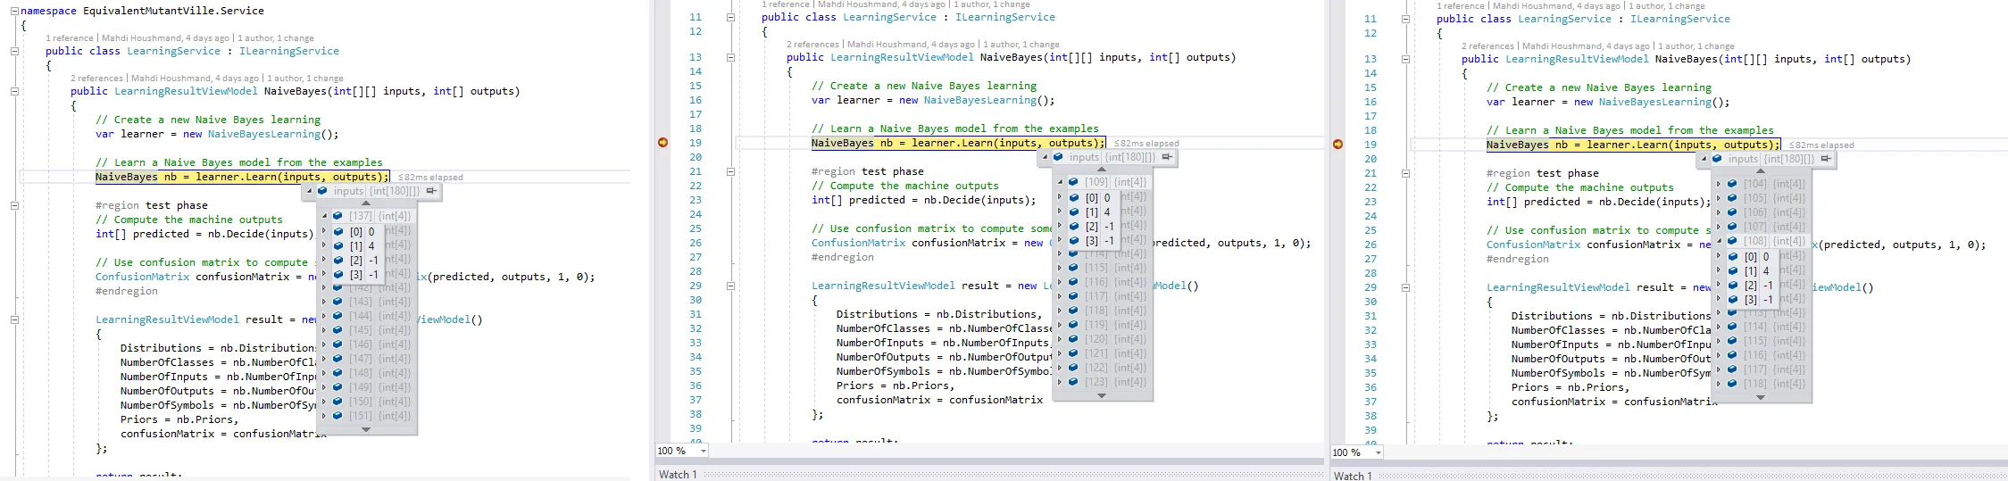
Task: Click the up scroll arrow in the middle datatip list
Action: pos(1102,170)
